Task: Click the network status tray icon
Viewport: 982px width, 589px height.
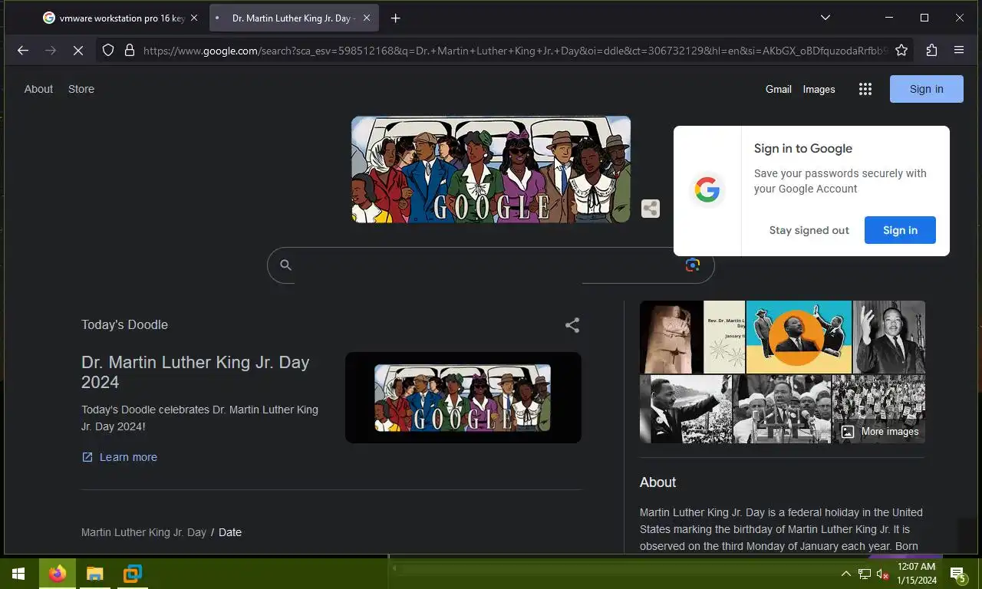Action: pyautogui.click(x=865, y=574)
